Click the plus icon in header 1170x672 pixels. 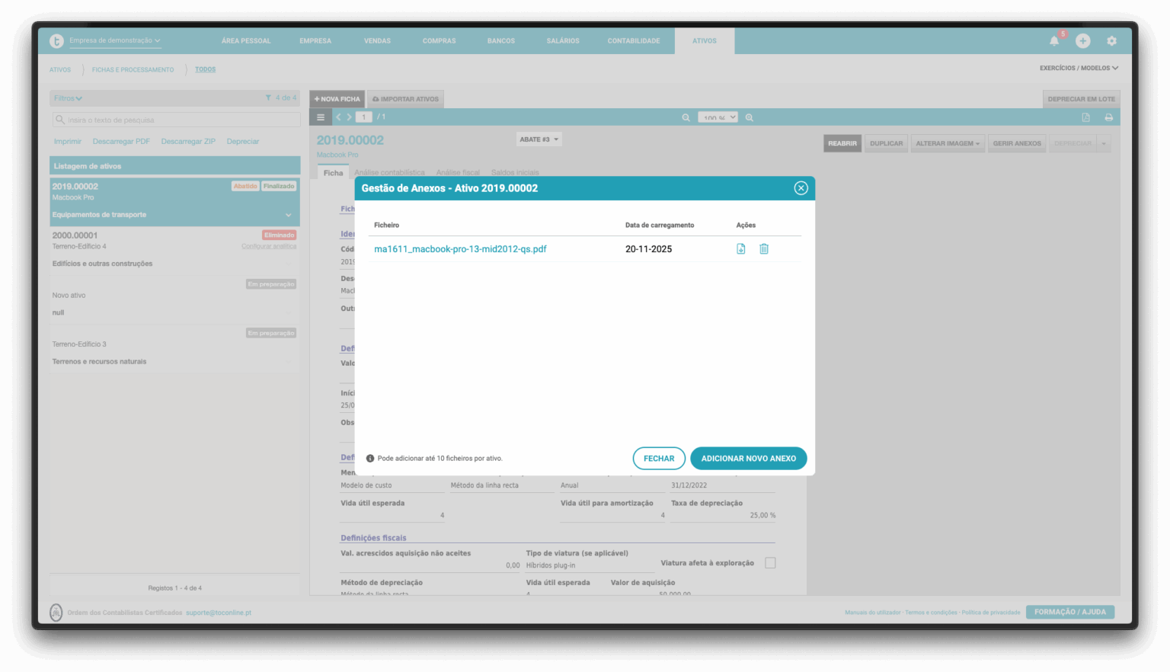point(1082,41)
